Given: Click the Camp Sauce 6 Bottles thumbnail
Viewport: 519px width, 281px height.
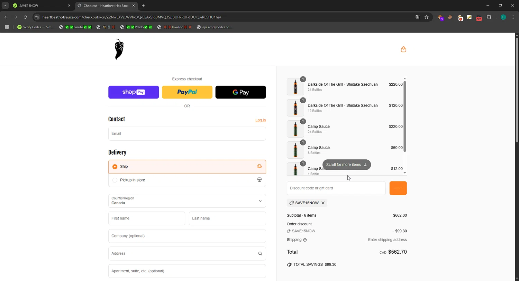Looking at the screenshot, I should pos(295,150).
